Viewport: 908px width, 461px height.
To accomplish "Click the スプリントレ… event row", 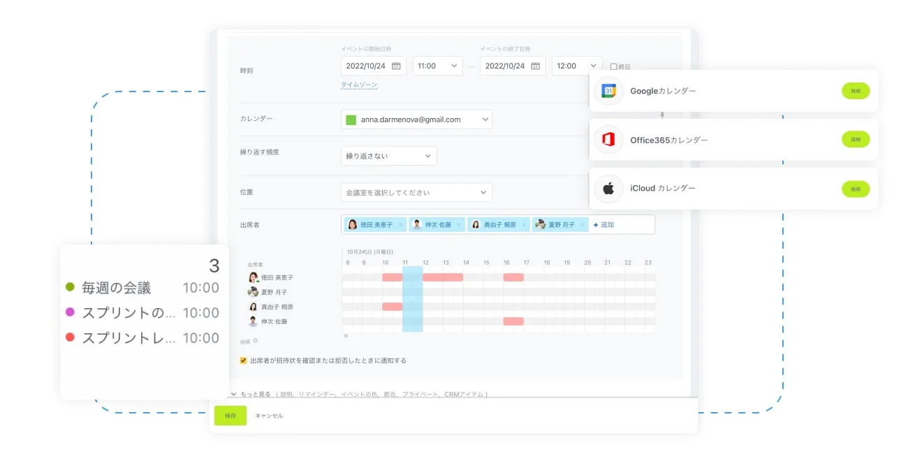I will pos(142,337).
